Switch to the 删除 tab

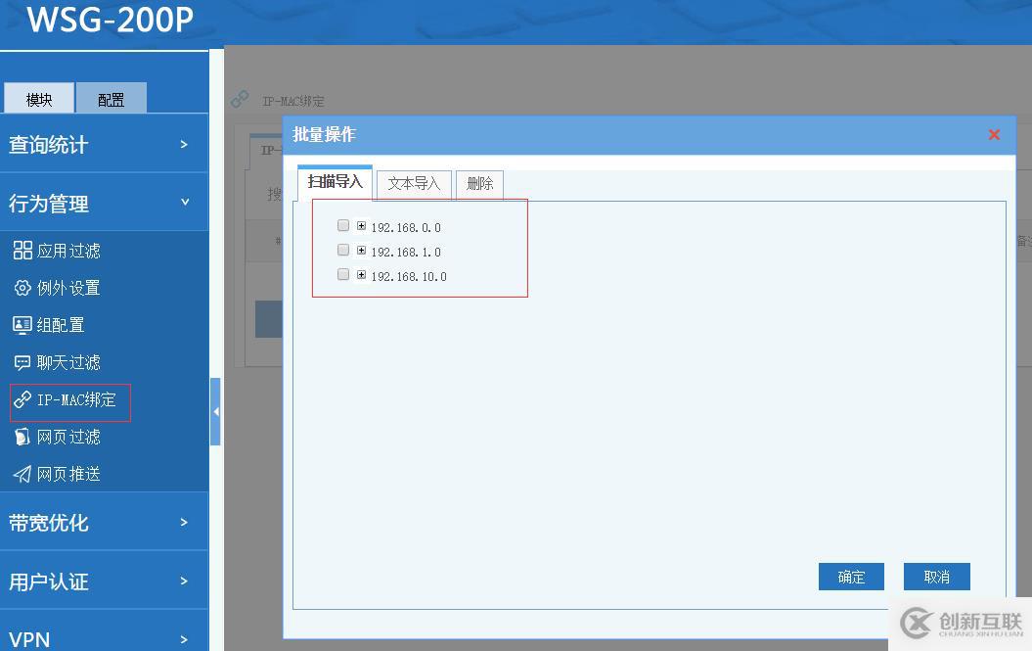point(479,184)
